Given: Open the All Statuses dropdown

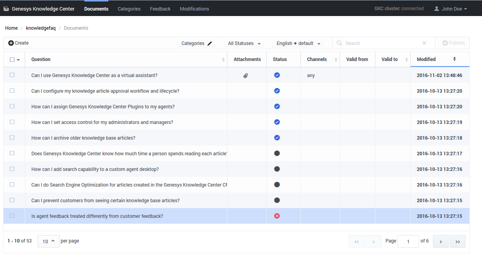Looking at the screenshot, I should pos(244,43).
